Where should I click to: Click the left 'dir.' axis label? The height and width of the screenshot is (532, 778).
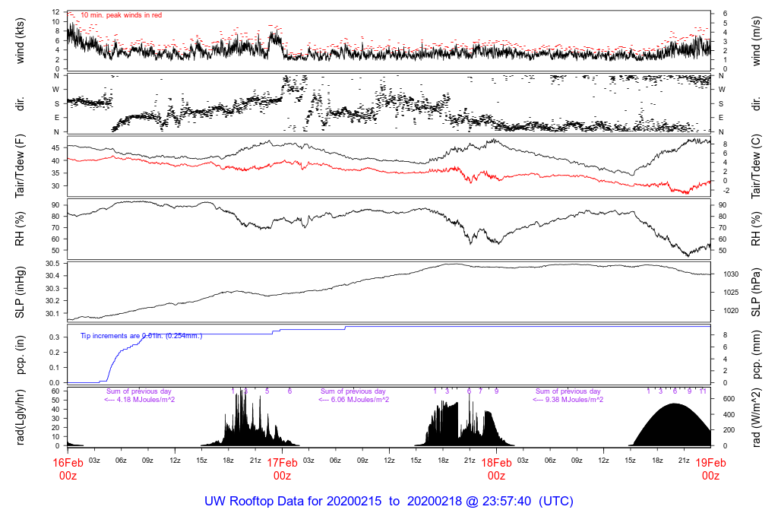click(x=20, y=104)
